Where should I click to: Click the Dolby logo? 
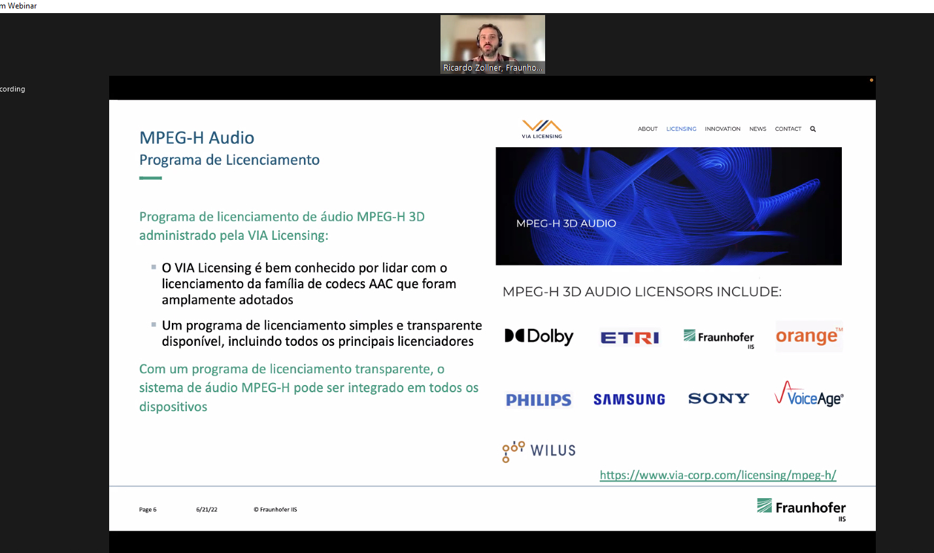pyautogui.click(x=539, y=336)
